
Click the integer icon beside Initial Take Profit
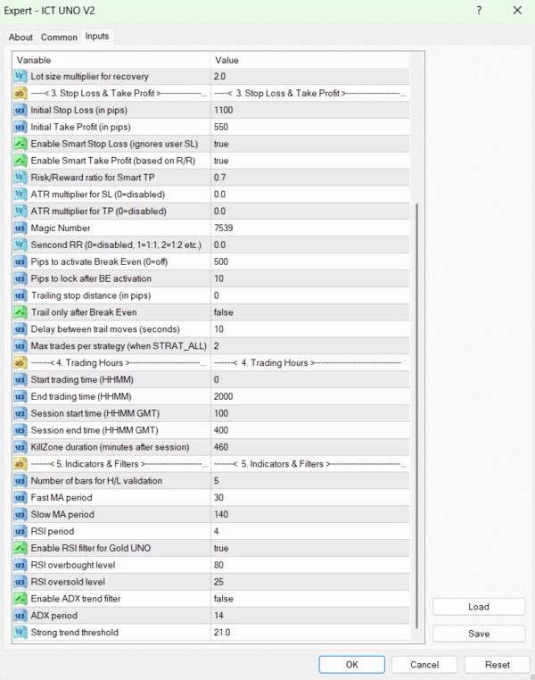point(20,127)
